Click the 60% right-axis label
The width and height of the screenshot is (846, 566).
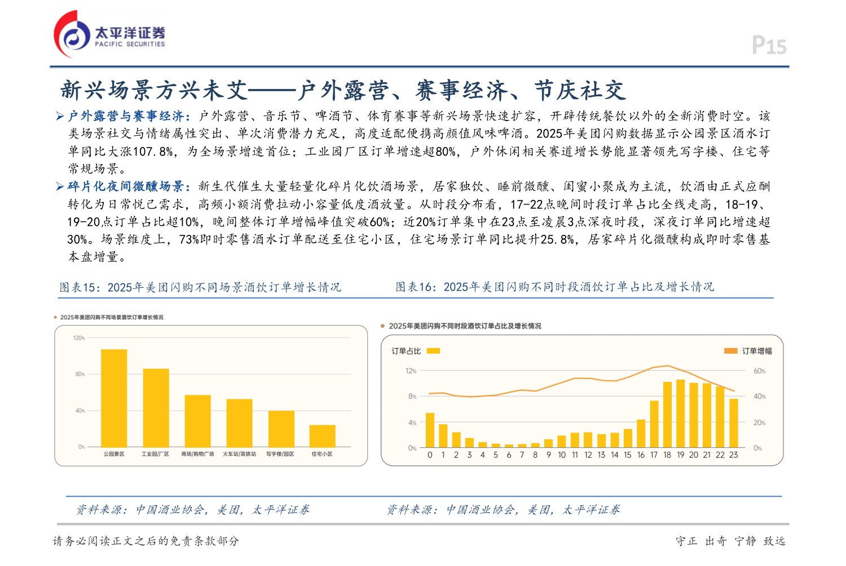point(760,371)
